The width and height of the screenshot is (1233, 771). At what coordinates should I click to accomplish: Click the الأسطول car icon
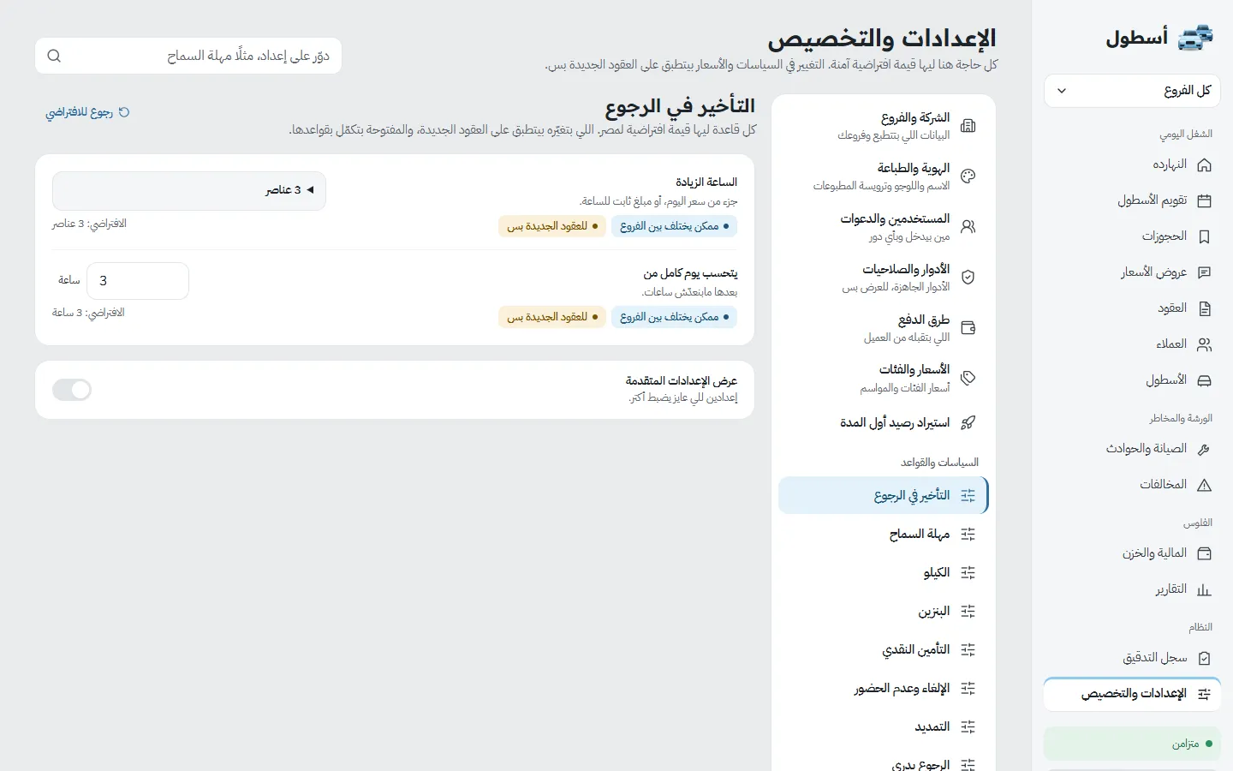(x=1204, y=380)
